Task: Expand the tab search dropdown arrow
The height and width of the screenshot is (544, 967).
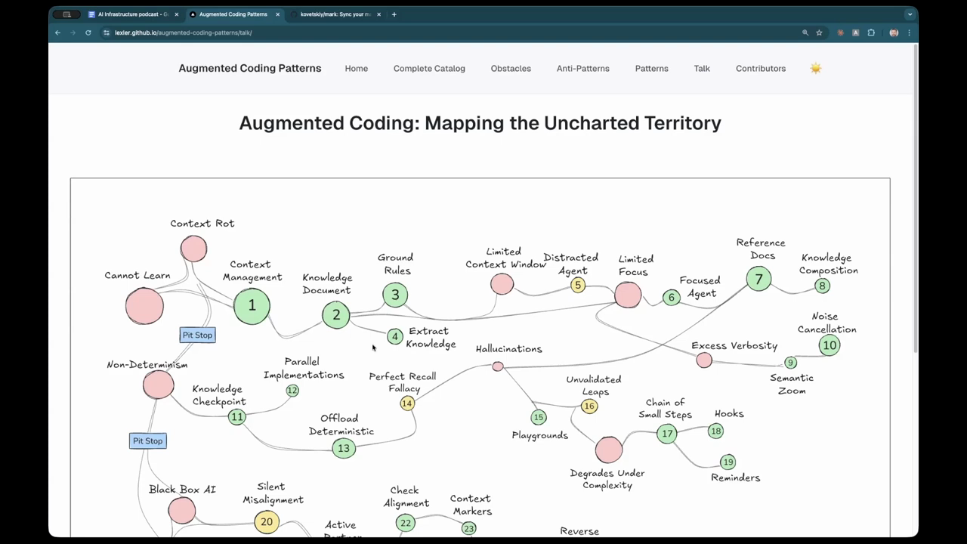Action: tap(910, 14)
